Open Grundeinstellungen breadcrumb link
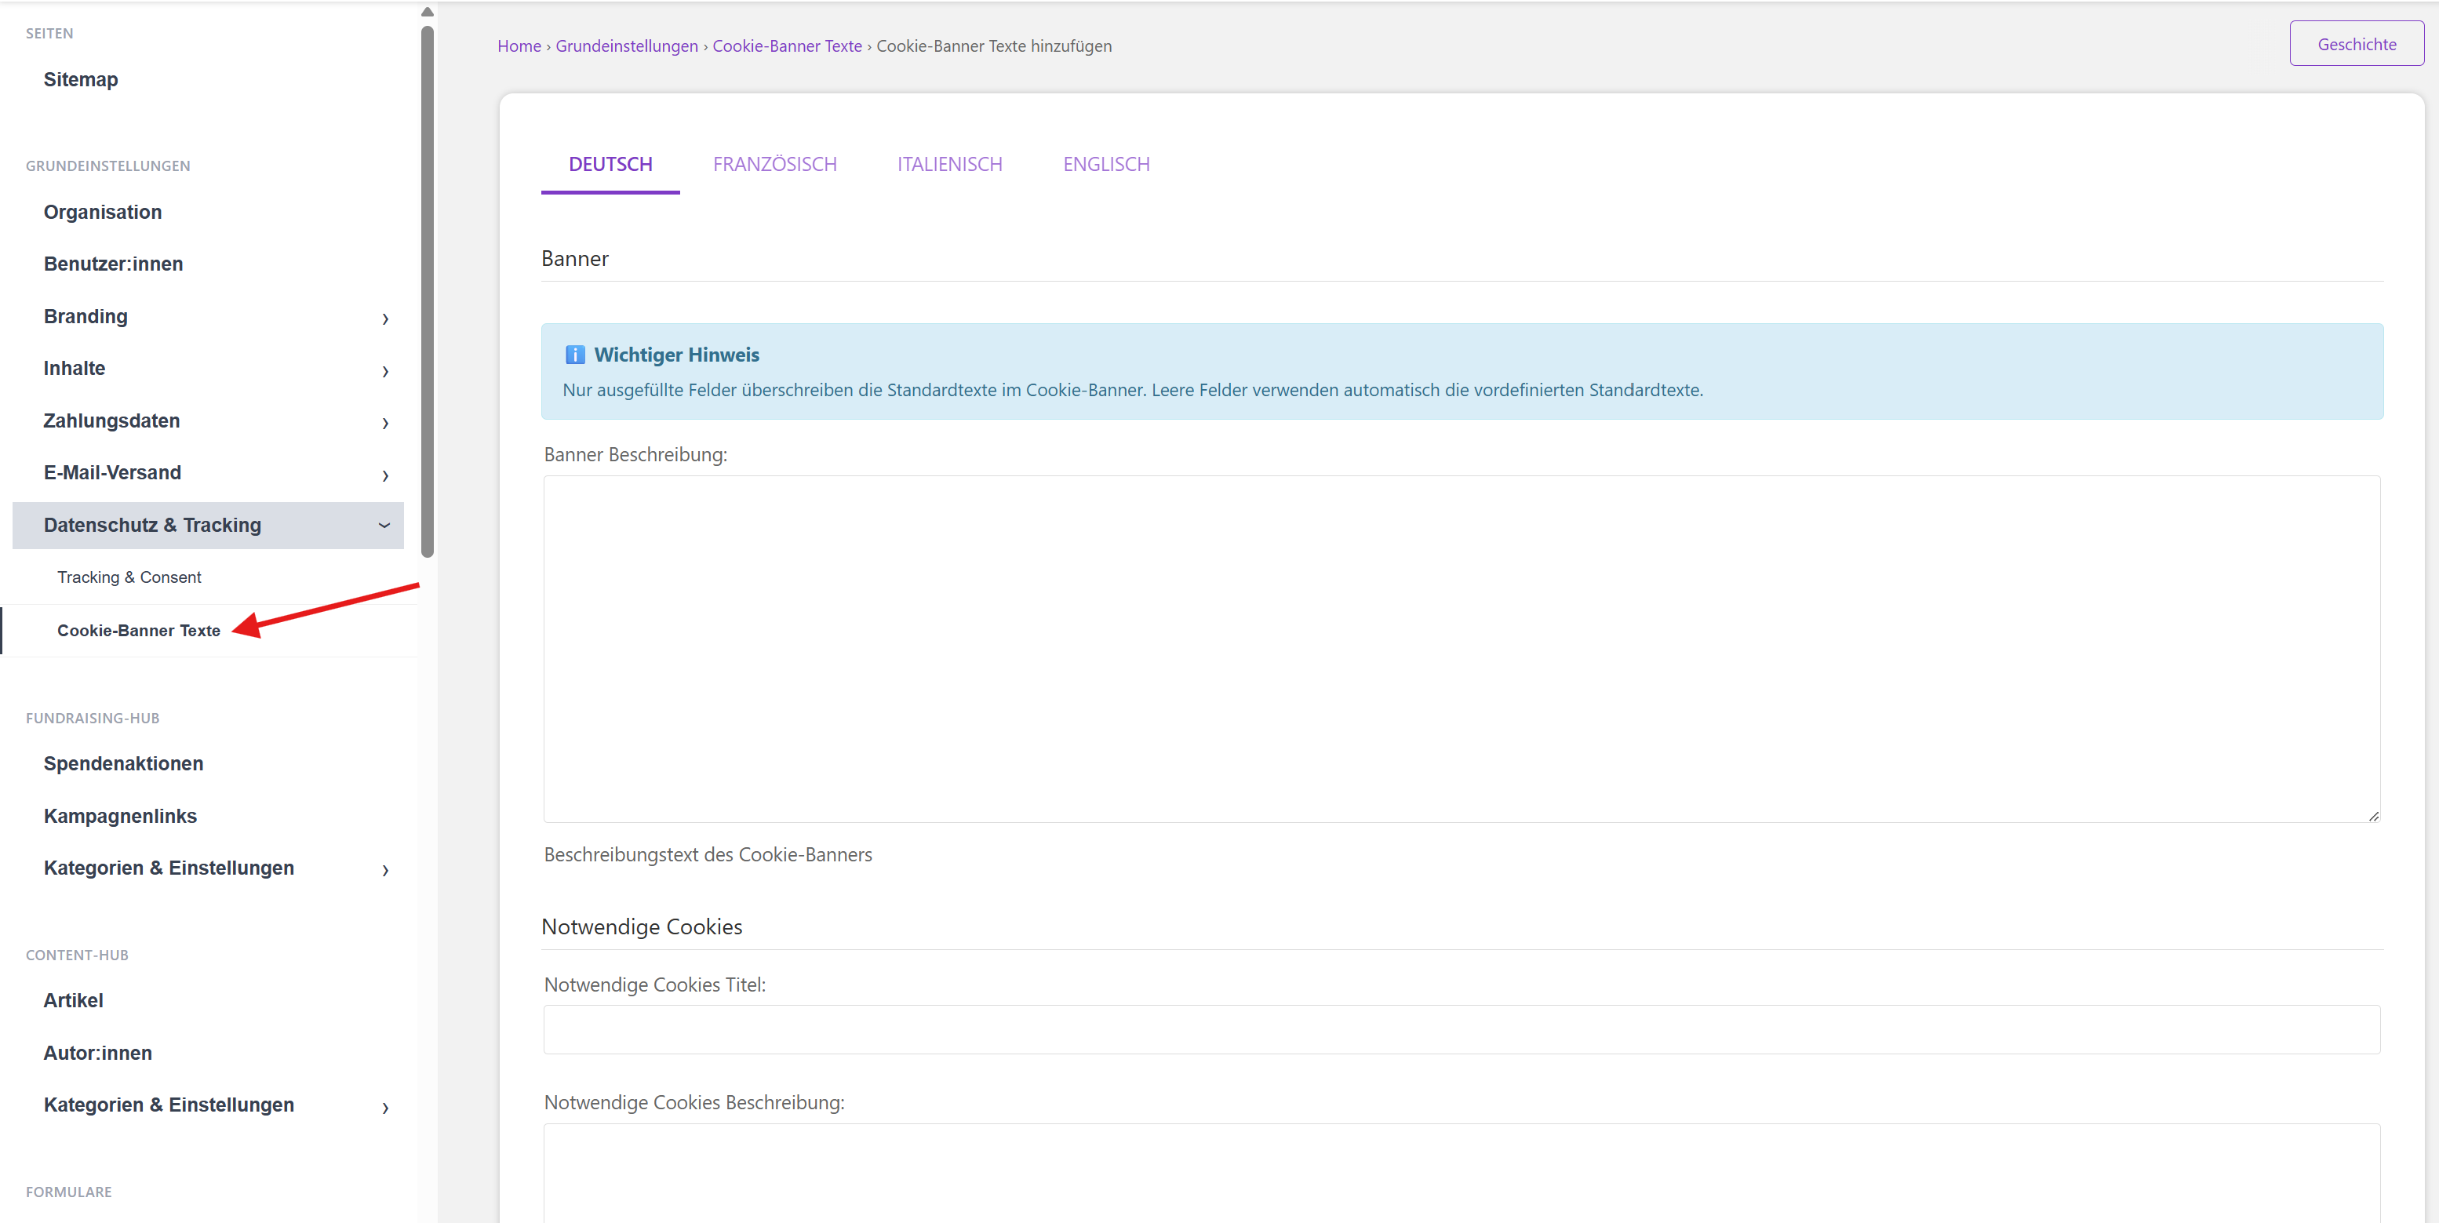 (x=626, y=46)
